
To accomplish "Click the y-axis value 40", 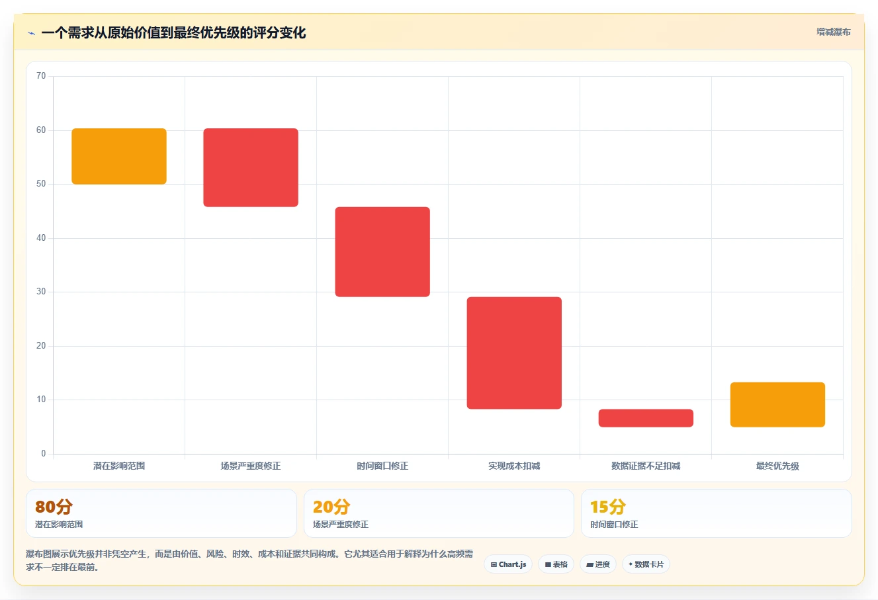I will 41,238.
